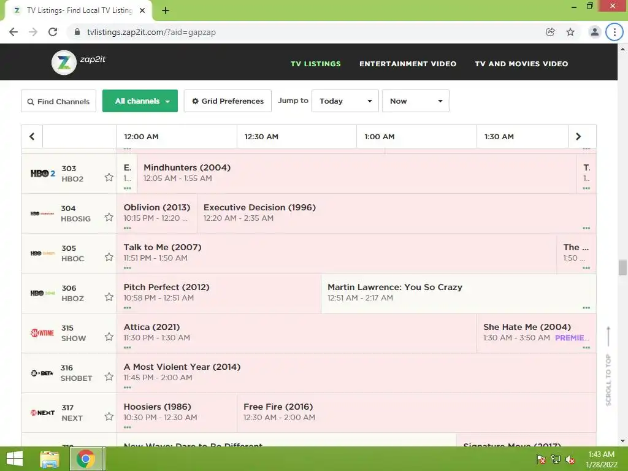This screenshot has height=471, width=628.
Task: Click the 1:00 AM time header
Action: (379, 137)
